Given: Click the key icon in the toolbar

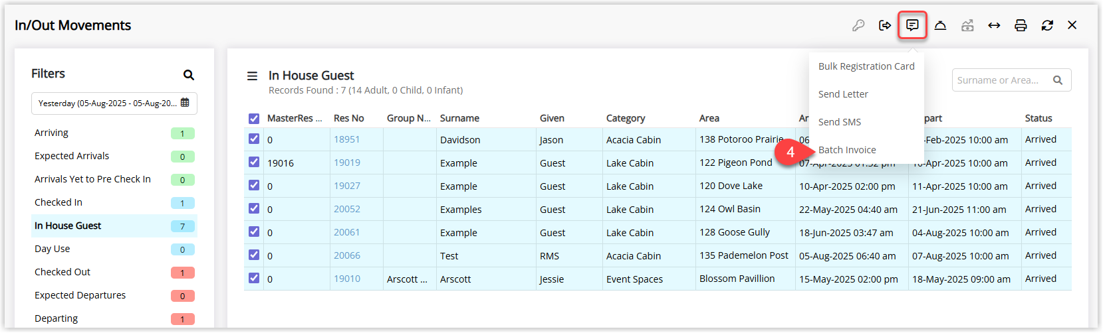Looking at the screenshot, I should [858, 25].
